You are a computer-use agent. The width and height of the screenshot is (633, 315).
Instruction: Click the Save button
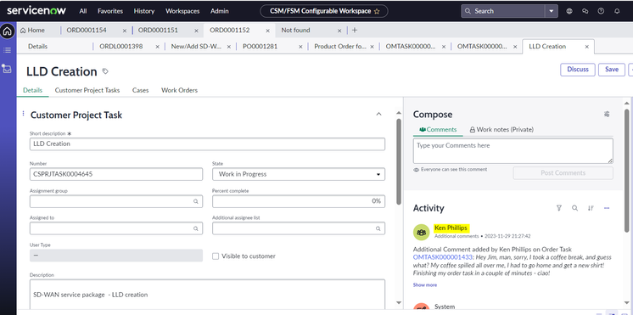click(612, 70)
